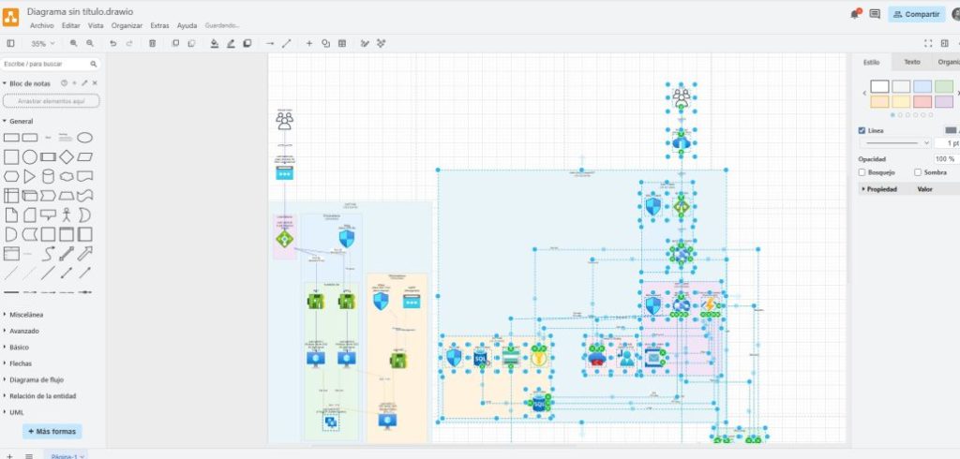Open the Organizar menu
This screenshot has height=459, width=960.
pos(127,25)
